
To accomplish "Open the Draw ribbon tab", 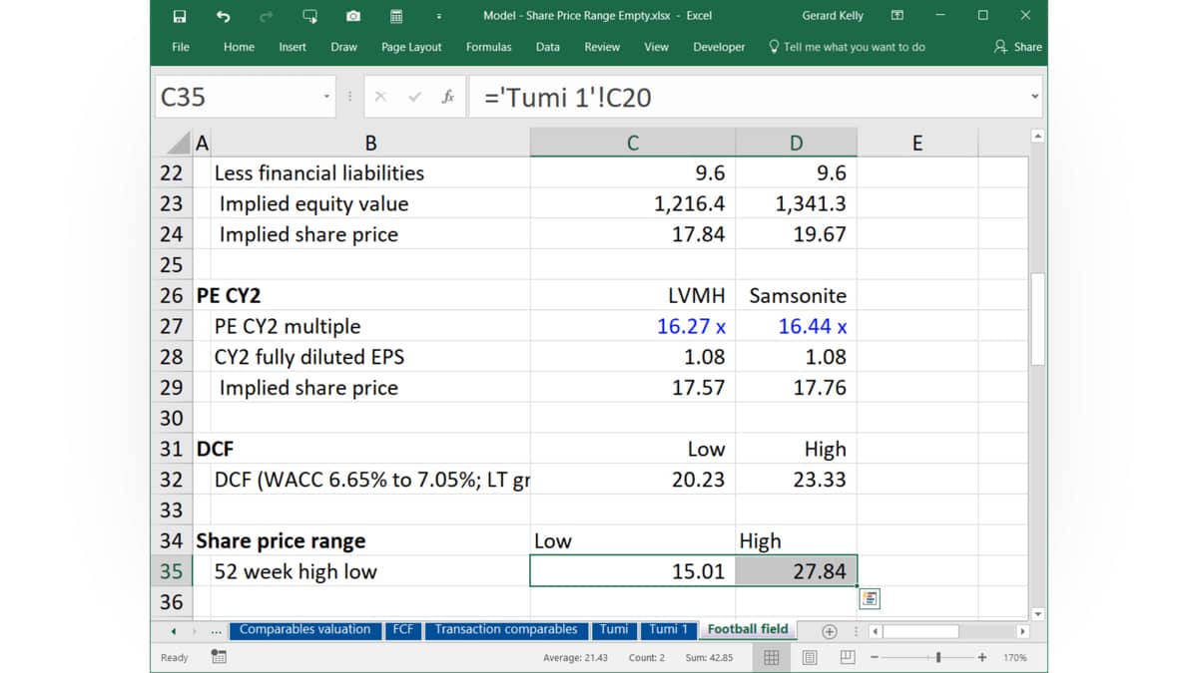I will tap(344, 47).
